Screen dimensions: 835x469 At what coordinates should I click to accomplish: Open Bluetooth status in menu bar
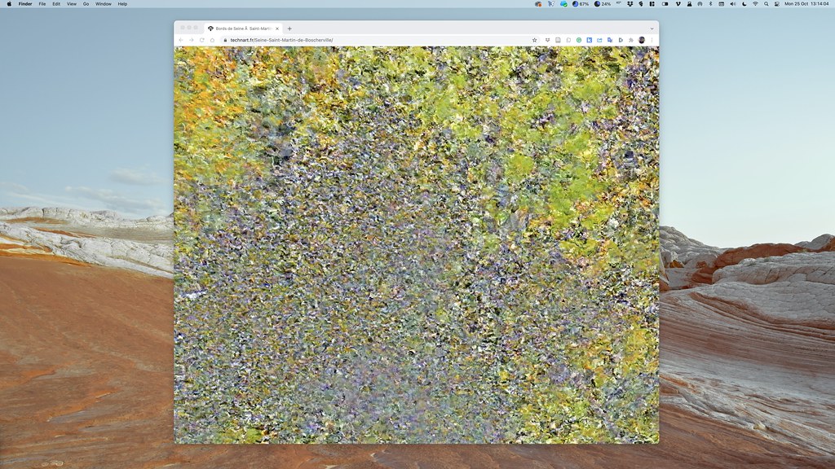click(710, 4)
